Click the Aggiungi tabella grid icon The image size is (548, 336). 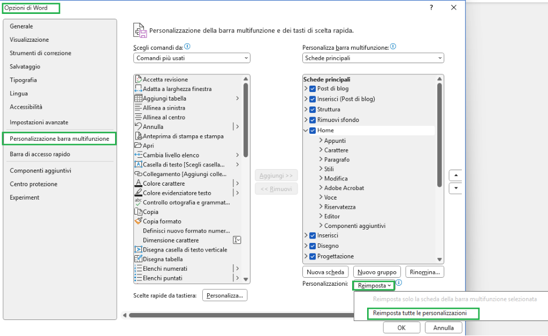click(139, 98)
